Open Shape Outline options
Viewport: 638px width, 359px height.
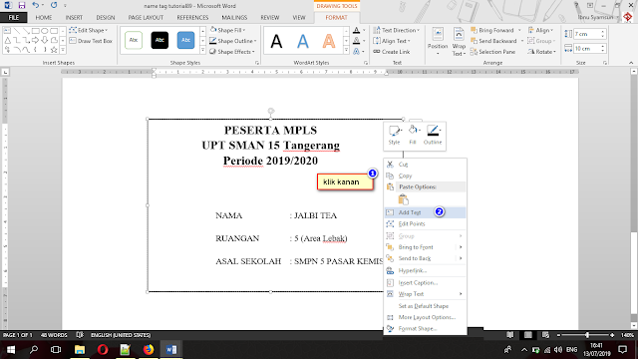pos(232,41)
